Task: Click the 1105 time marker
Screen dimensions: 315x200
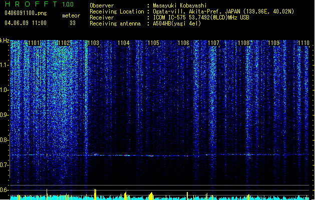Action: [x=153, y=43]
